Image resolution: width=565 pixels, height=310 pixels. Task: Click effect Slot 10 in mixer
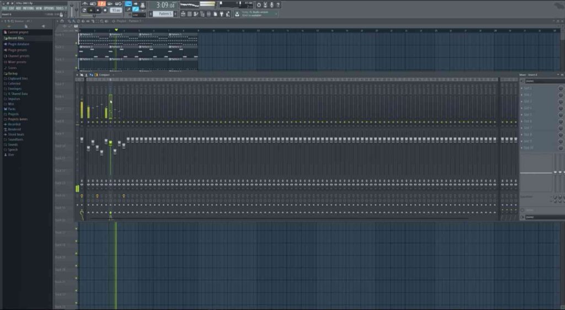tap(539, 148)
